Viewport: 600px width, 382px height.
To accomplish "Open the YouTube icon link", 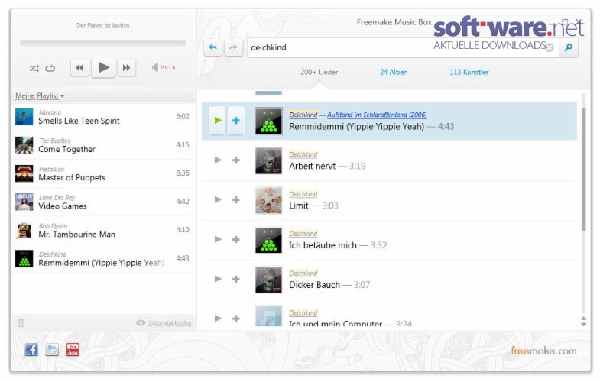I will click(73, 349).
